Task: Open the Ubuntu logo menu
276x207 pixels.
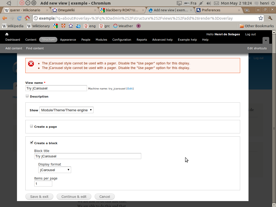Action: coord(9,3)
